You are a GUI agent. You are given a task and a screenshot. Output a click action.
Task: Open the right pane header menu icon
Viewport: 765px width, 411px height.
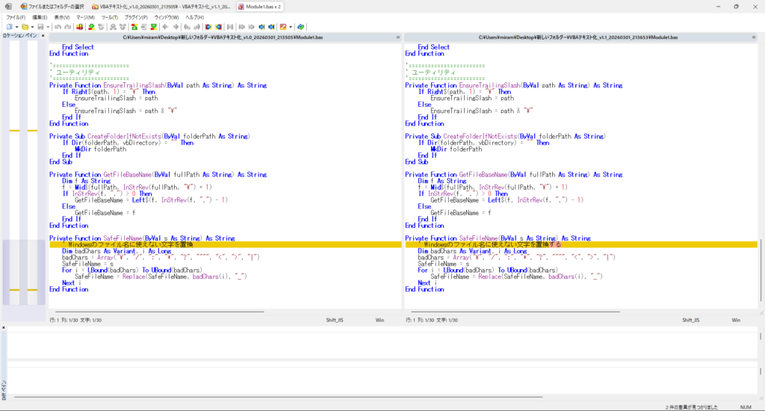(x=754, y=37)
